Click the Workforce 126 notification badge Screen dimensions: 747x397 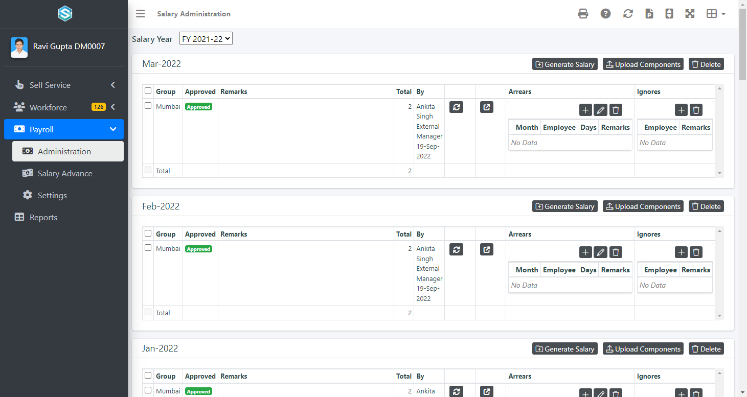pyautogui.click(x=99, y=107)
